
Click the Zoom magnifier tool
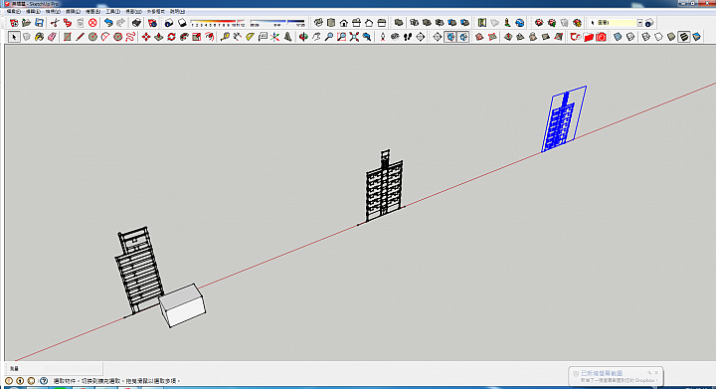pyautogui.click(x=329, y=37)
